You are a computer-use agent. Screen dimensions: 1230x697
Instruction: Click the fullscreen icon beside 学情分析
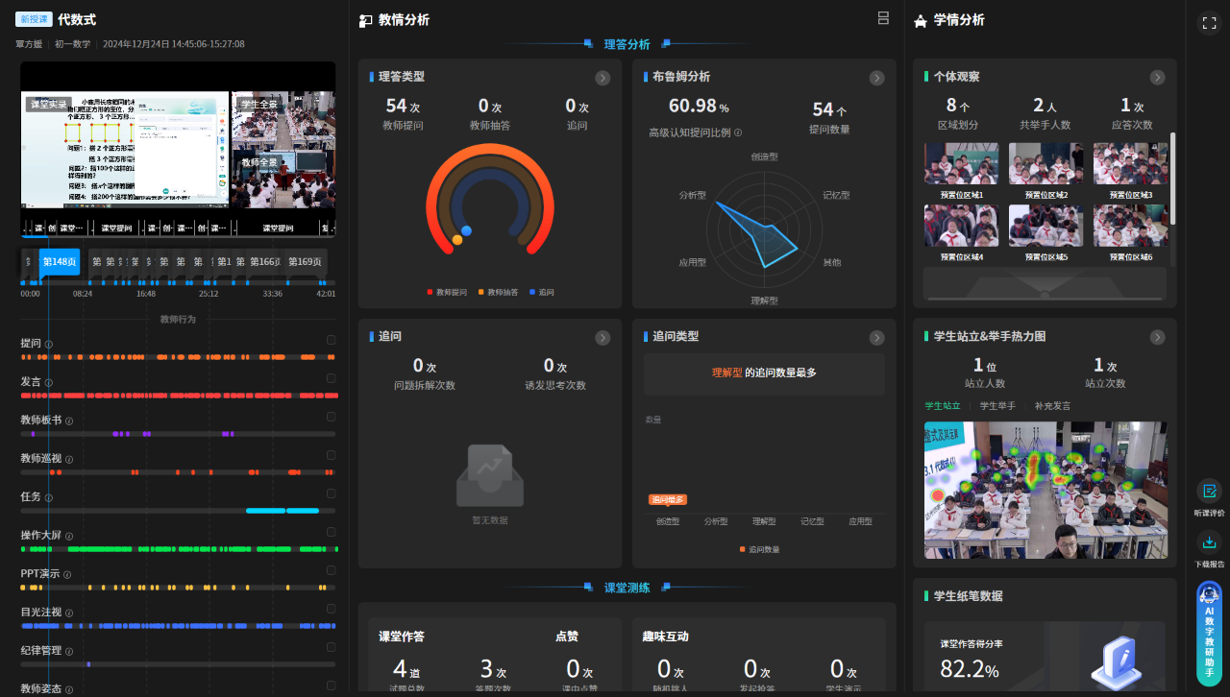click(x=1209, y=22)
